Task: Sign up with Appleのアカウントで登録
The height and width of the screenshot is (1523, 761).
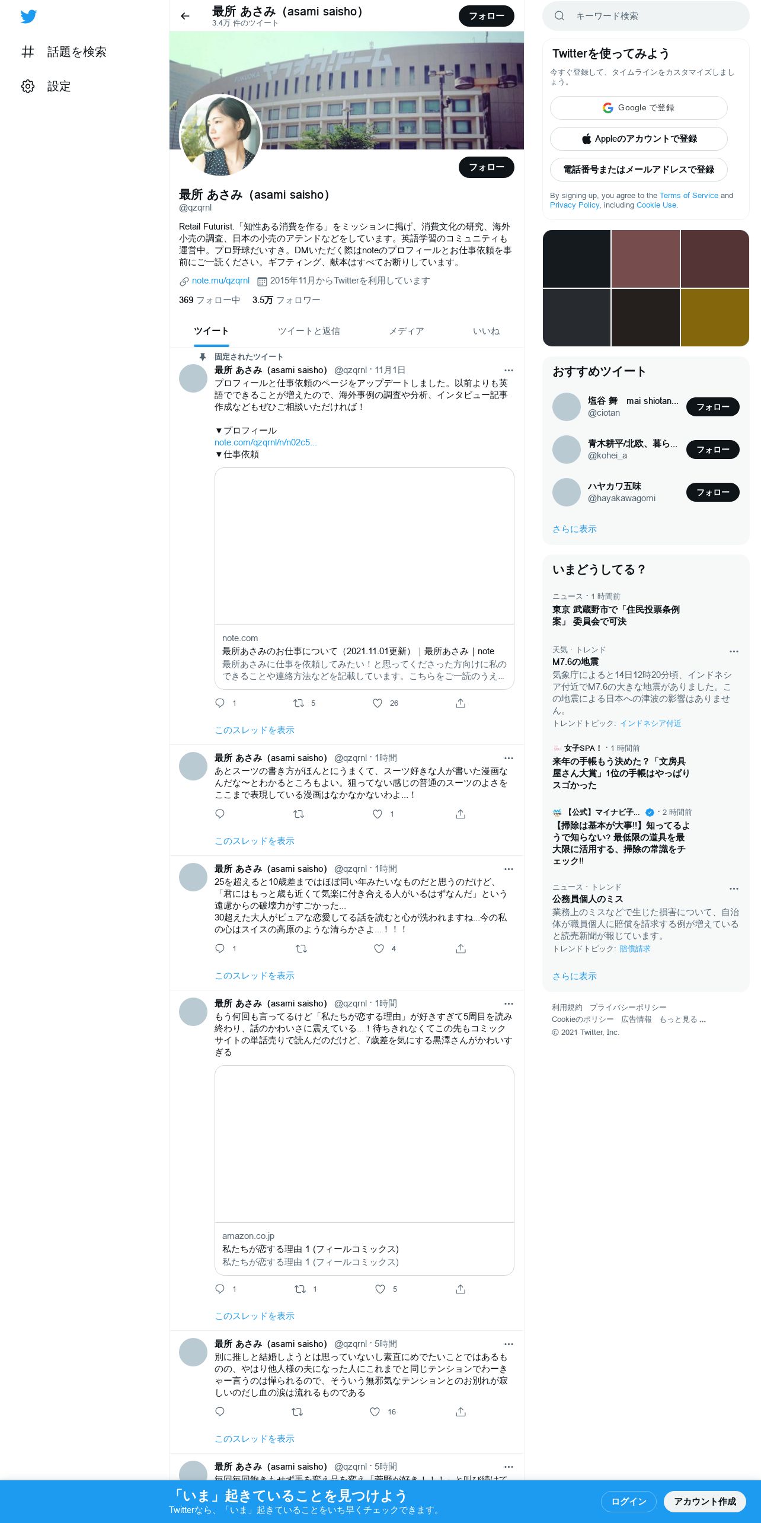Action: (x=639, y=139)
